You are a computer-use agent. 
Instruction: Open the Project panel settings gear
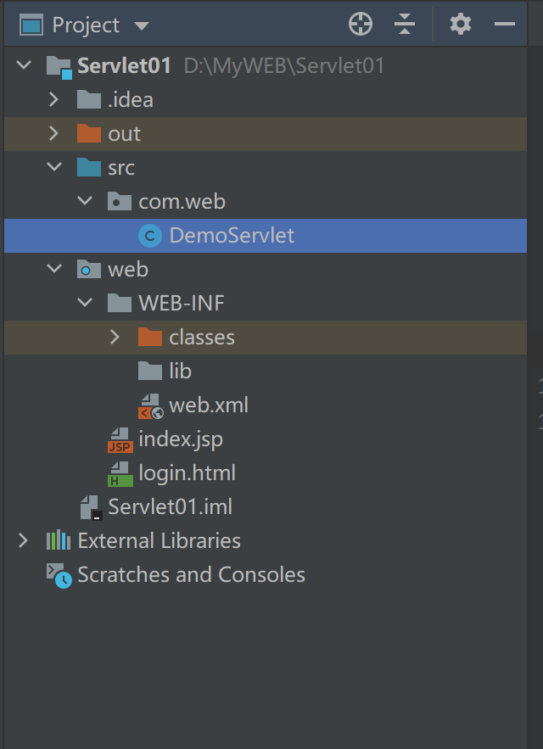[x=460, y=24]
